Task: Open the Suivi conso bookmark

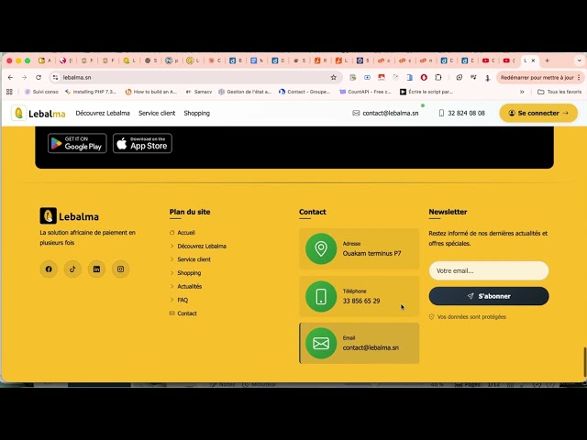Action: pyautogui.click(x=41, y=92)
